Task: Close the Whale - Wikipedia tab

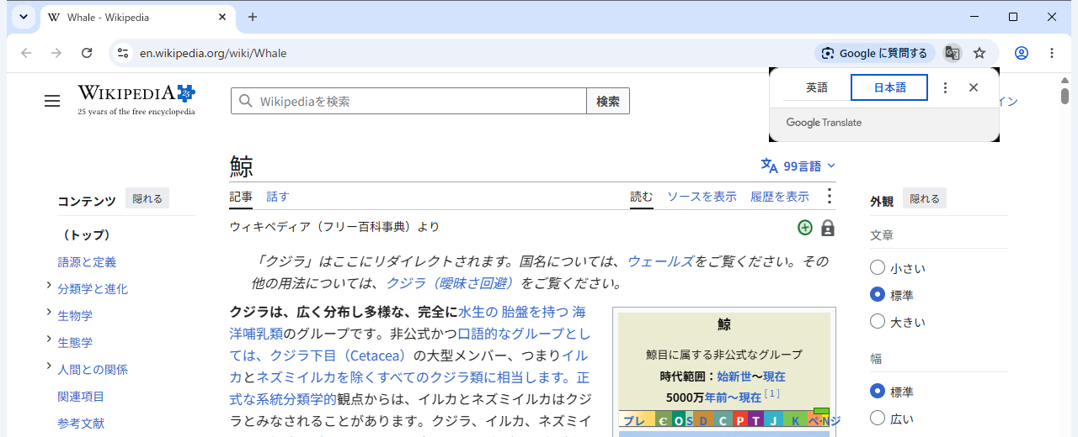Action: (222, 17)
